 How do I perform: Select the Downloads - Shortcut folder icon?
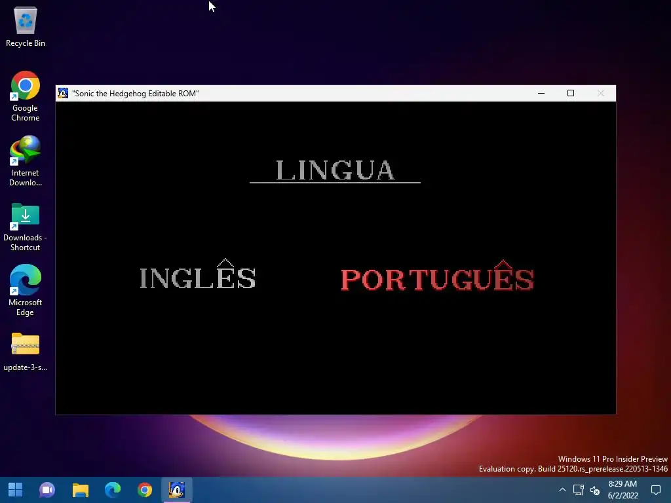pyautogui.click(x=26, y=227)
